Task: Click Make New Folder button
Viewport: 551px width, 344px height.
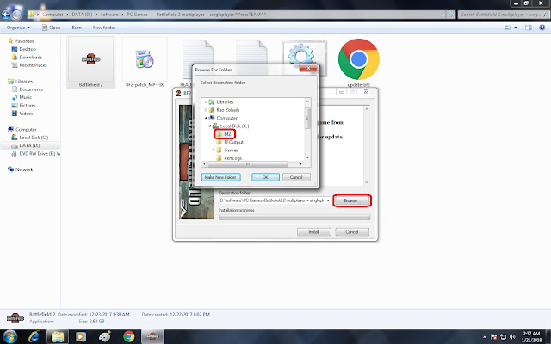Action: pos(220,177)
